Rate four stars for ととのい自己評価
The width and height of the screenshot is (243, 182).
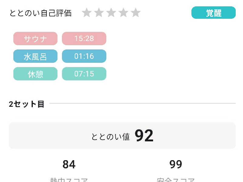(123, 13)
